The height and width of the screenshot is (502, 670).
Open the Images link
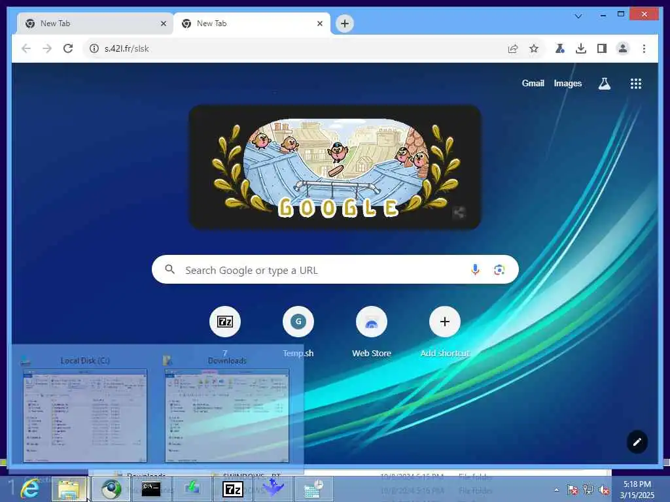[x=567, y=83]
